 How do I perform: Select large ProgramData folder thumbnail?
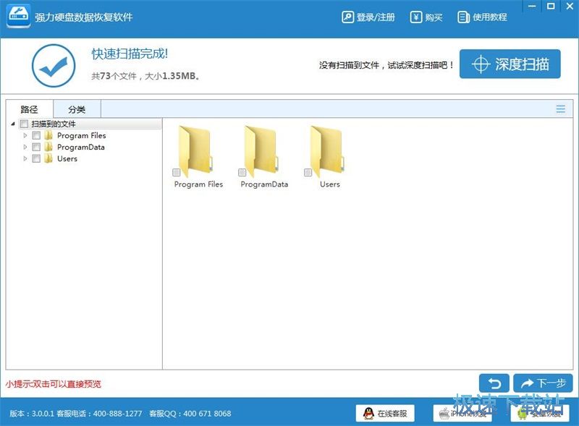pos(261,151)
